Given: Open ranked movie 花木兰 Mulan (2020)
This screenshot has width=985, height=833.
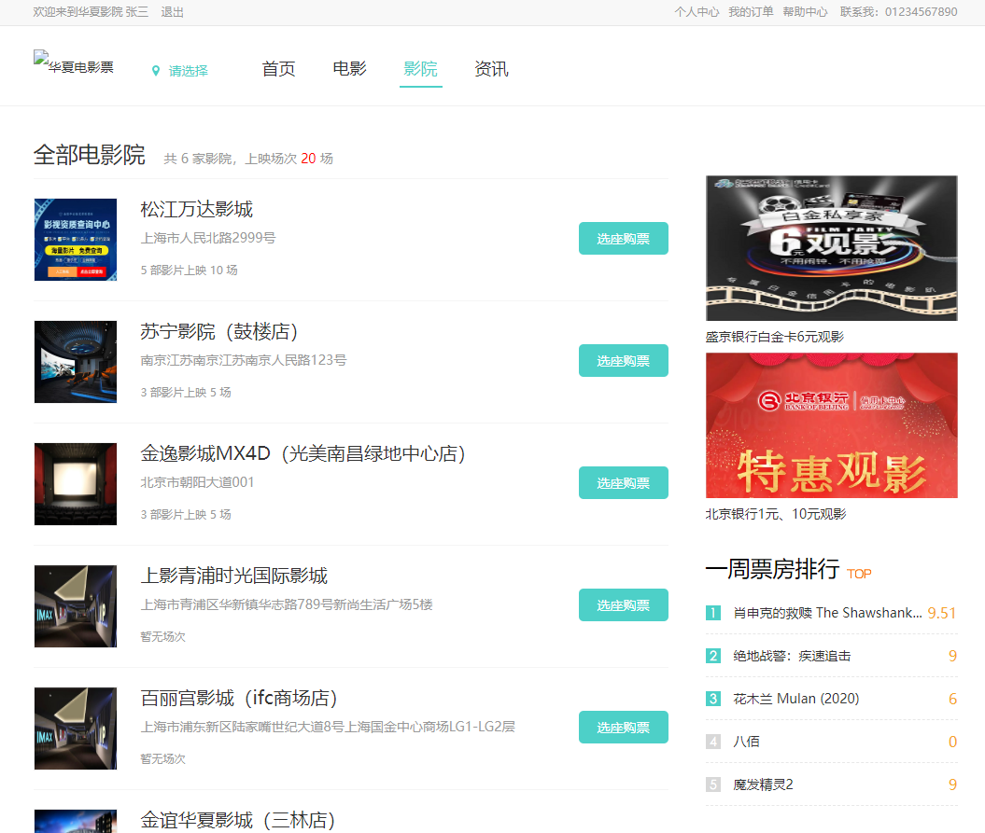Looking at the screenshot, I should pyautogui.click(x=795, y=699).
